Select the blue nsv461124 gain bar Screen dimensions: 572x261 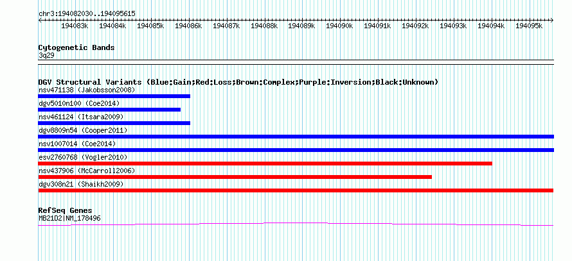pyautogui.click(x=114, y=123)
